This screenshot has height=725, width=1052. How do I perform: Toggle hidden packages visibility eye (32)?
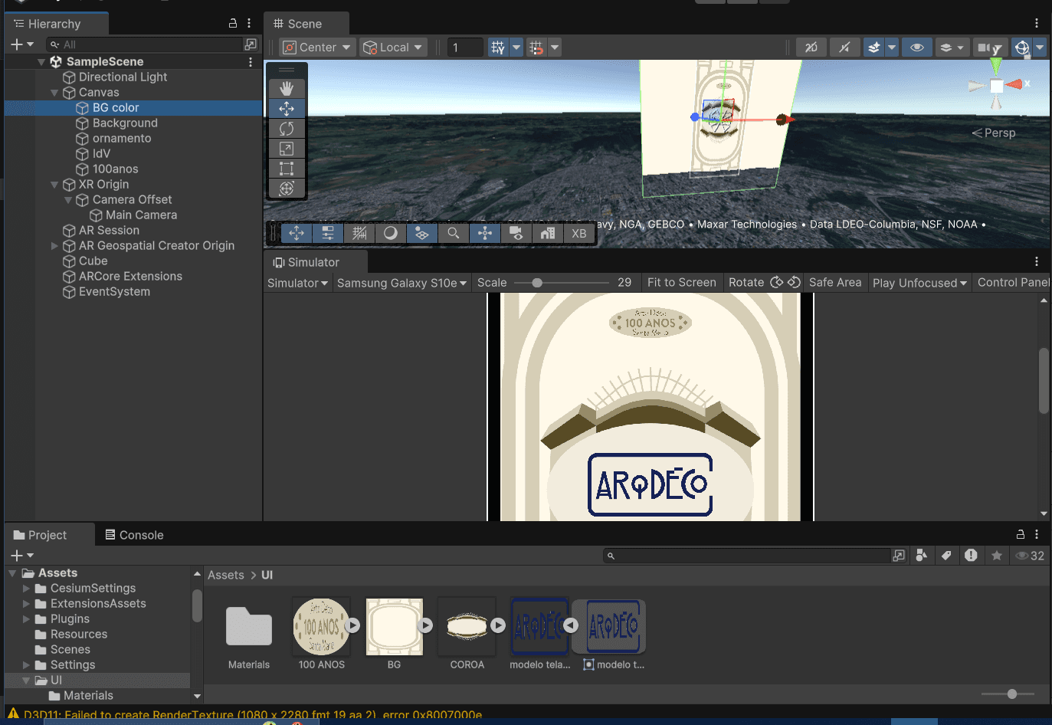[x=1030, y=556]
